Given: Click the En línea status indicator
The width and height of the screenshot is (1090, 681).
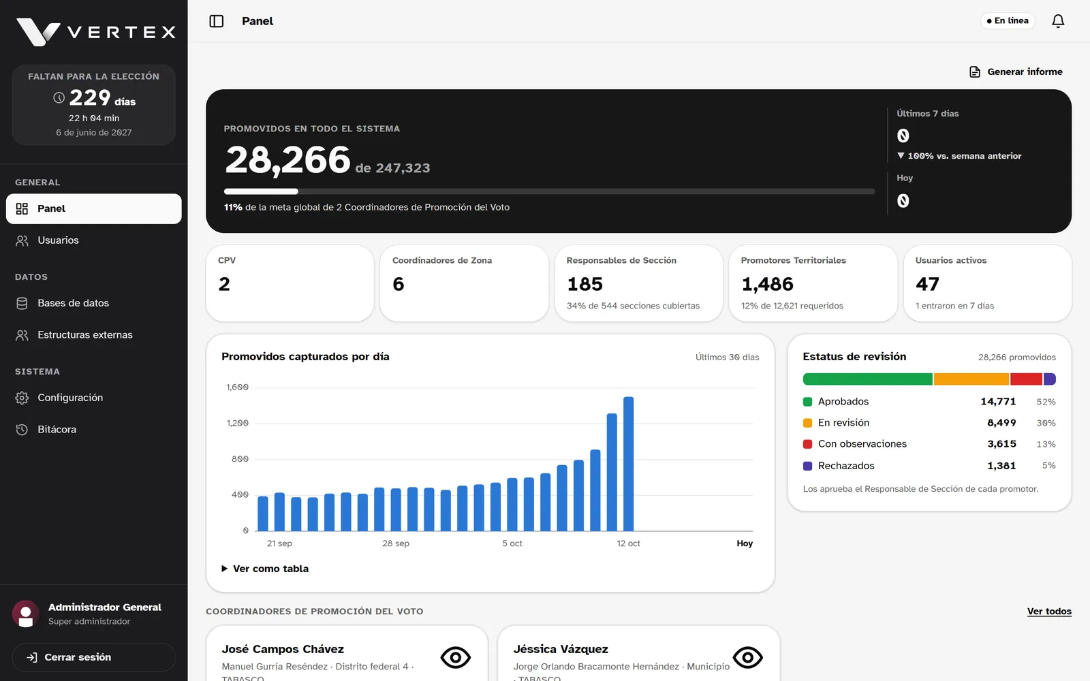Looking at the screenshot, I should 1008,21.
